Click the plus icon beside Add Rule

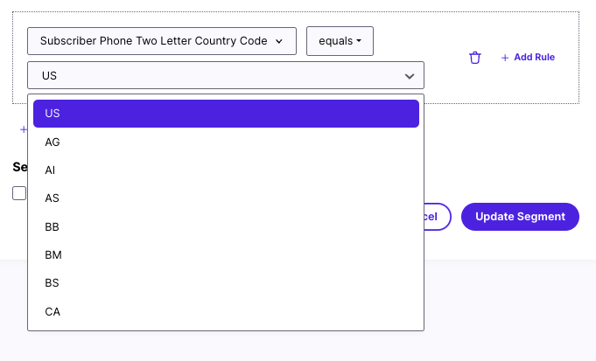point(505,58)
